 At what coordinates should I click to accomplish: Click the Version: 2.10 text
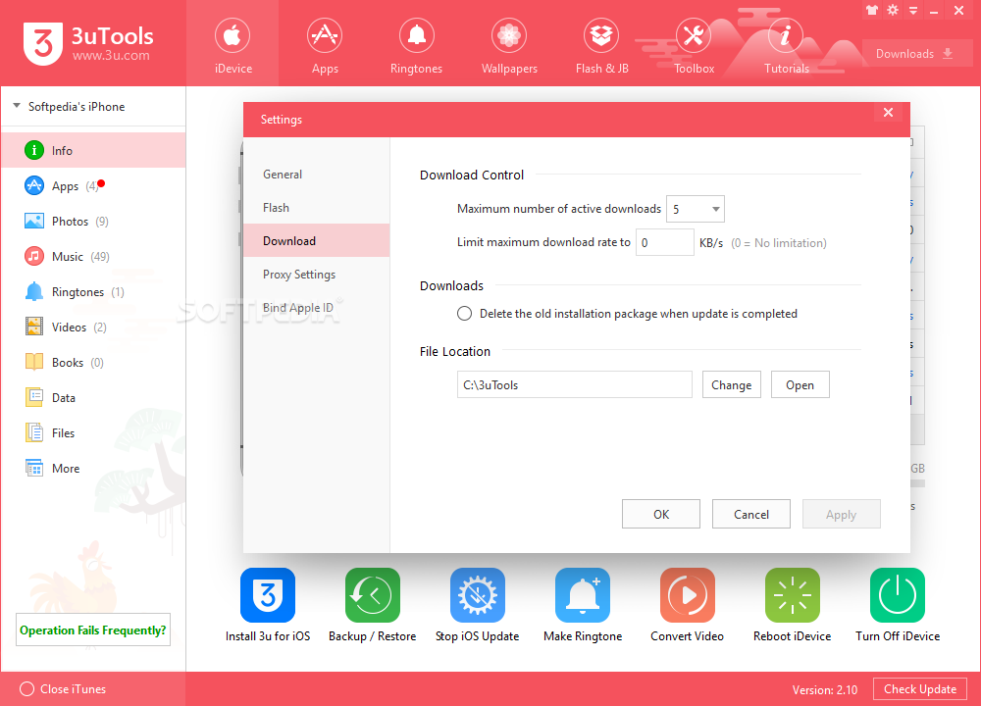tap(825, 689)
